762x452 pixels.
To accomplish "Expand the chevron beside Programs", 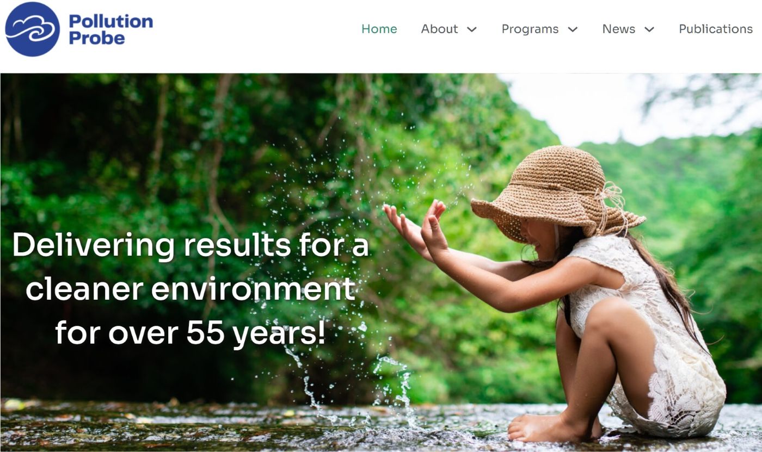I will point(573,30).
